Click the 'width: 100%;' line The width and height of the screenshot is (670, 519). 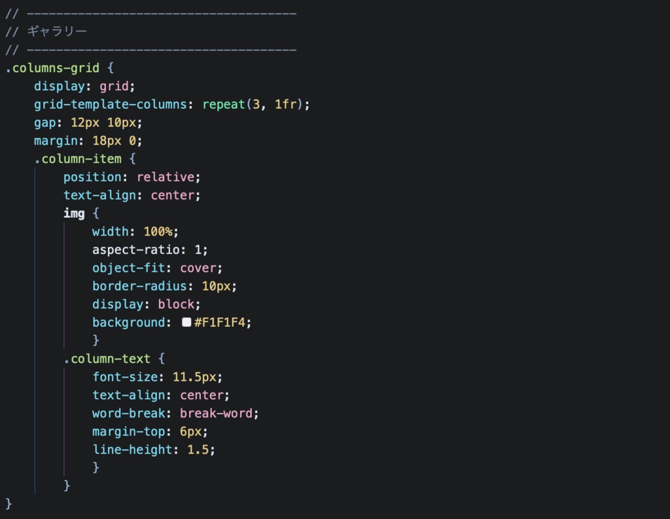point(135,232)
